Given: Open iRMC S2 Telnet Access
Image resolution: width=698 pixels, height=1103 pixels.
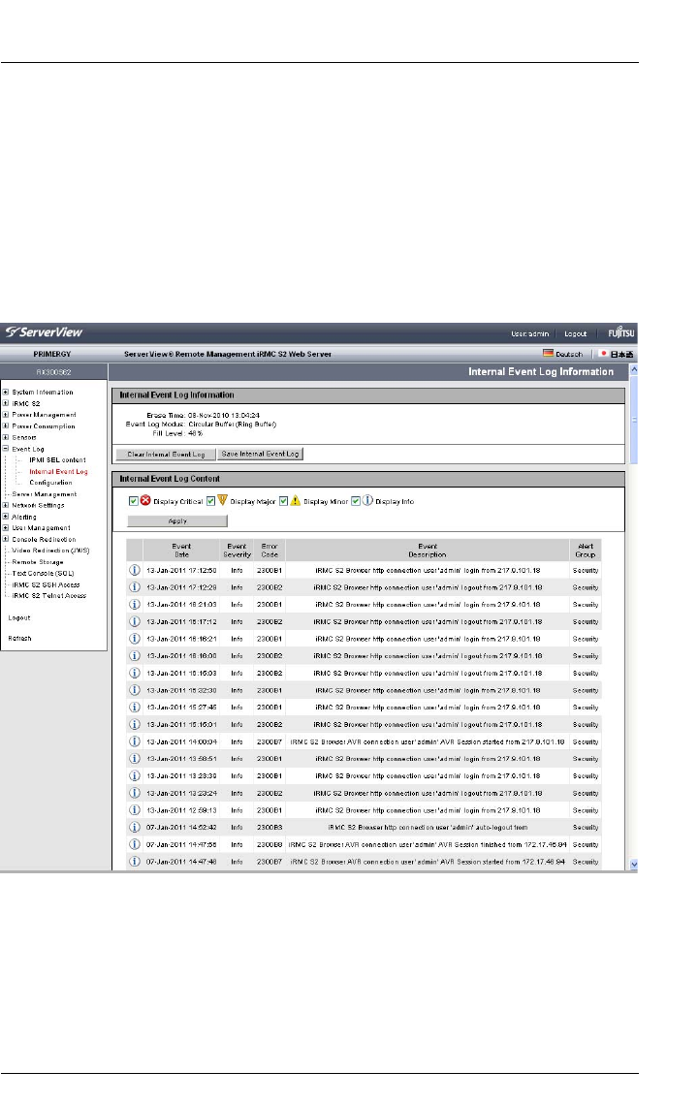Looking at the screenshot, I should tap(49, 595).
